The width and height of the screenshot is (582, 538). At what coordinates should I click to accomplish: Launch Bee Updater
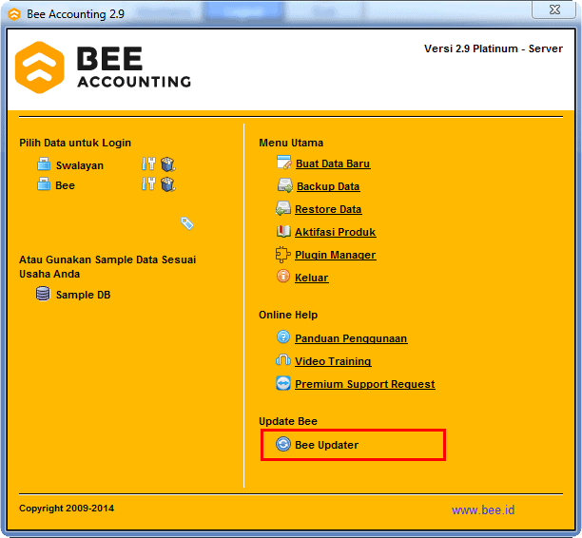point(326,445)
